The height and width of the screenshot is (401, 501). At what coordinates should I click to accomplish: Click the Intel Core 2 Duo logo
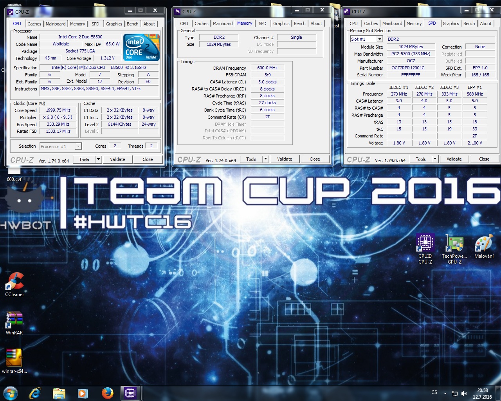point(141,47)
